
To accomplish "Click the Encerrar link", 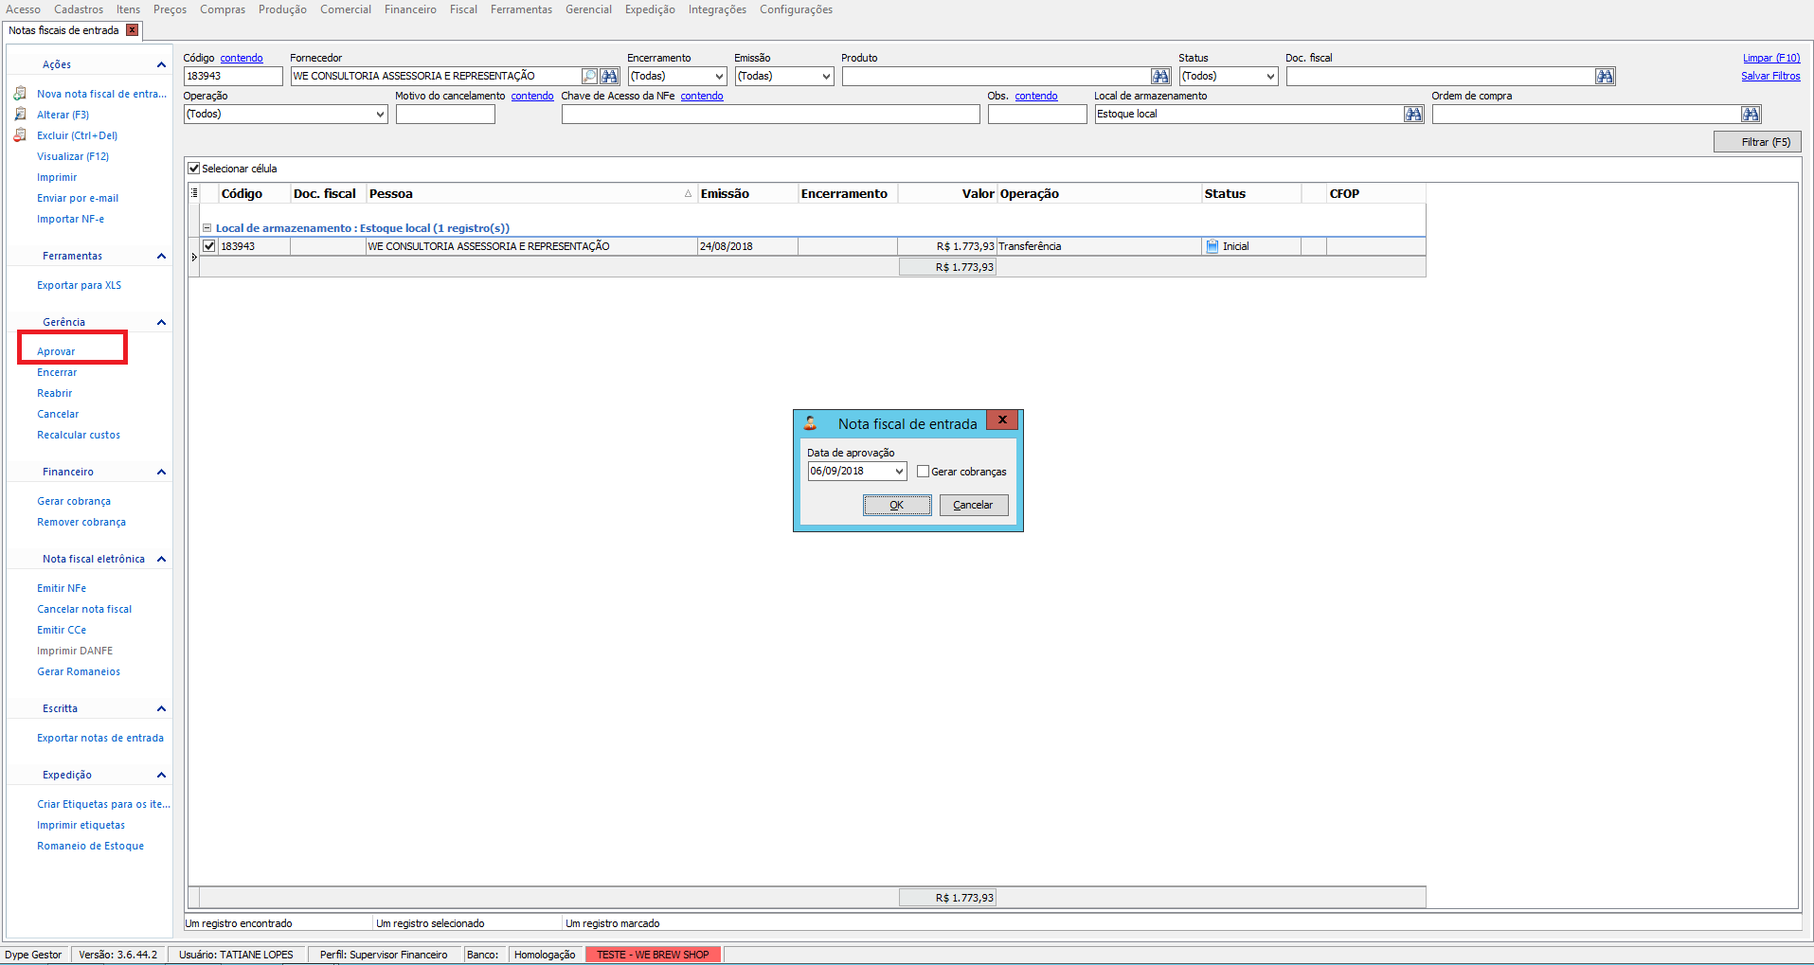I will pos(57,372).
